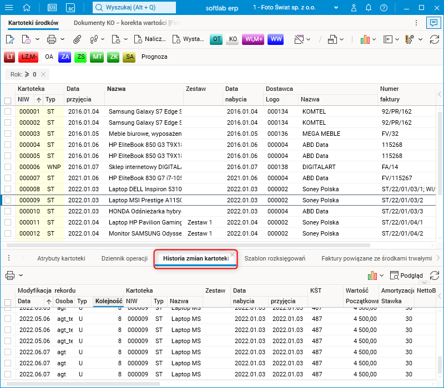Open the Szablon rozksięgowań tab
The image size is (444, 388).
[275, 258]
